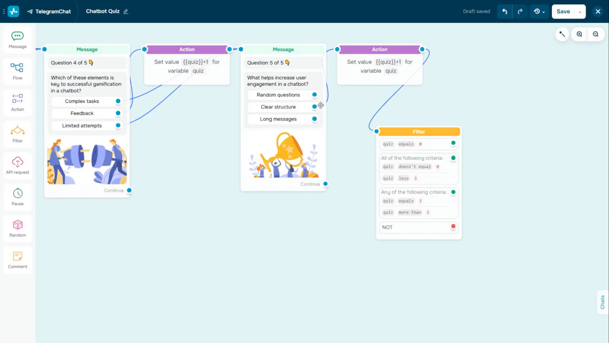Add a Message block from sidebar
609x343 pixels.
(x=18, y=40)
